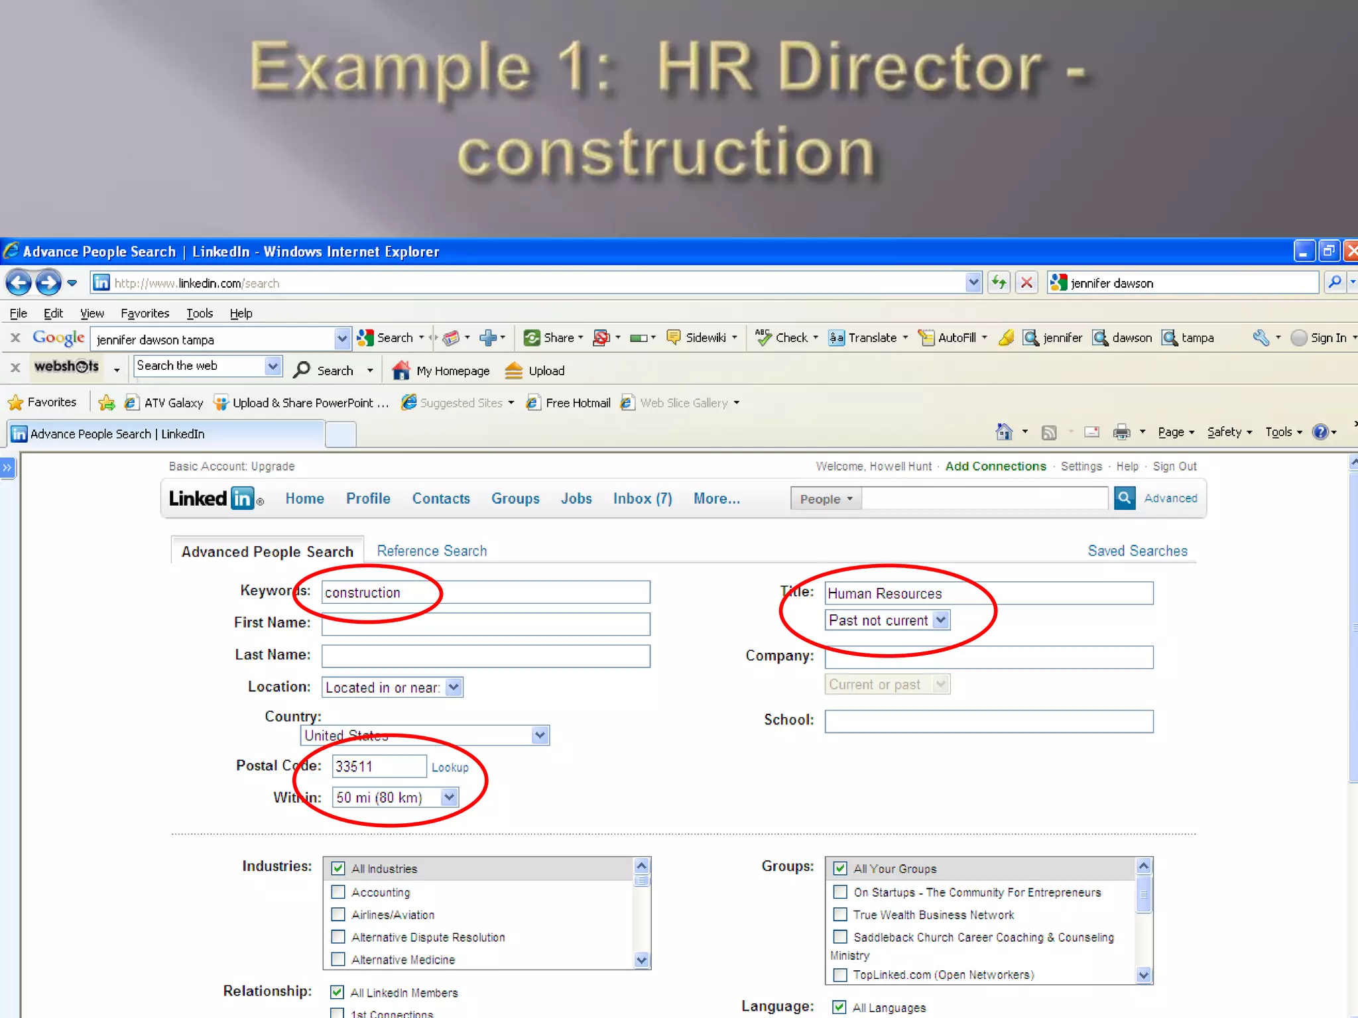Click the webshots My Homepage icon

point(401,370)
